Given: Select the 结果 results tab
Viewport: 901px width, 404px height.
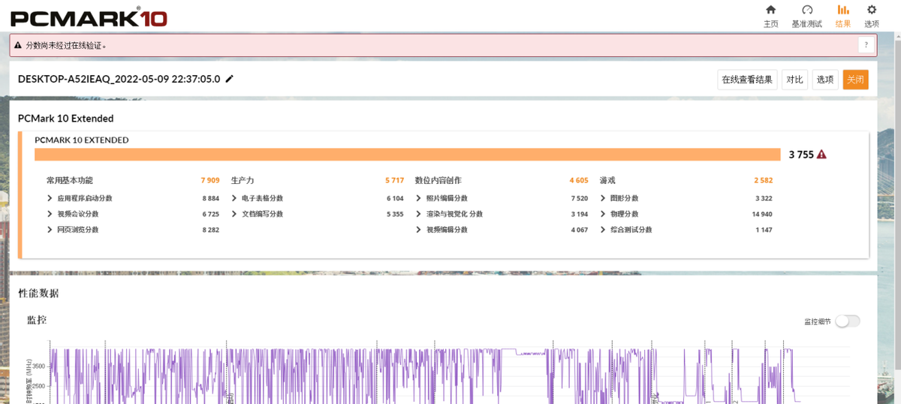Looking at the screenshot, I should 843,16.
